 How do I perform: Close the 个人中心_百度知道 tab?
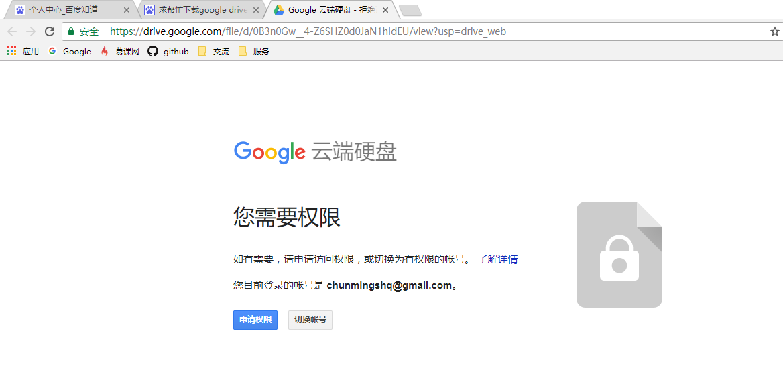click(126, 9)
